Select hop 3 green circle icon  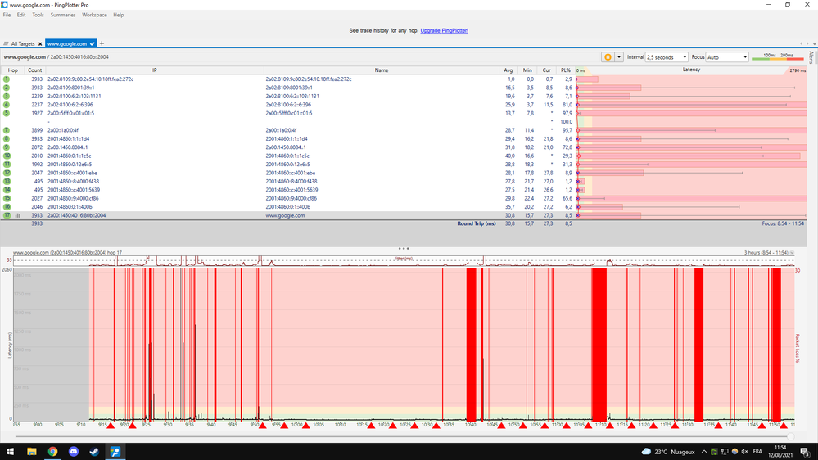[7, 96]
